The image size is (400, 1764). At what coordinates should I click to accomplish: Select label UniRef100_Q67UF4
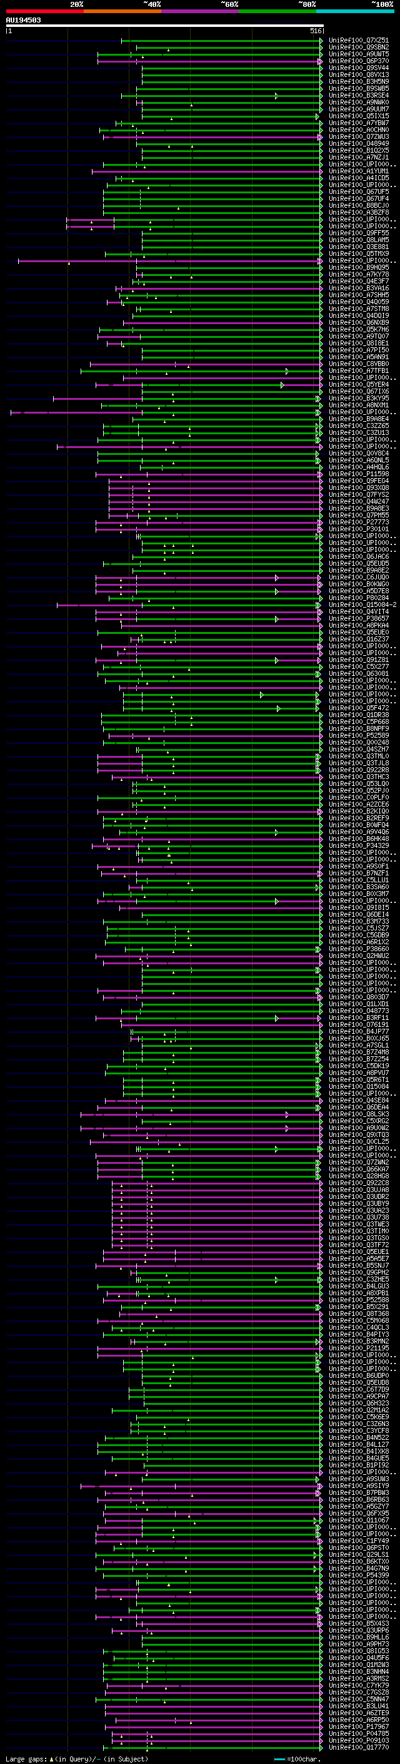(x=359, y=198)
